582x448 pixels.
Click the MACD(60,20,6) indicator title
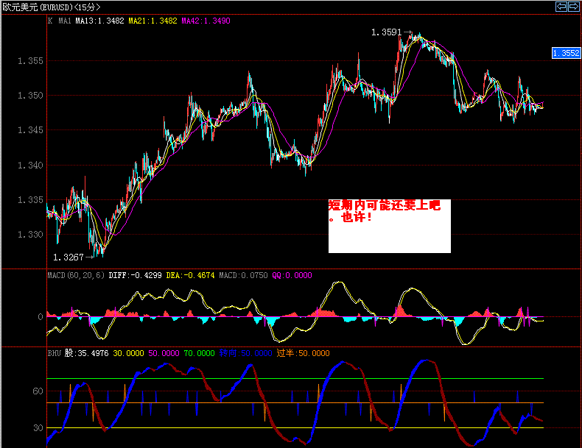[x=76, y=275]
